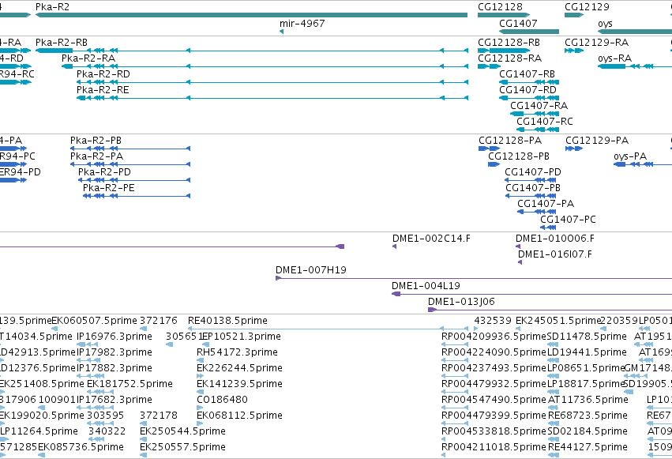Select the CG12128 gene feature
Viewport: 672px width, 459px height.
[x=504, y=15]
